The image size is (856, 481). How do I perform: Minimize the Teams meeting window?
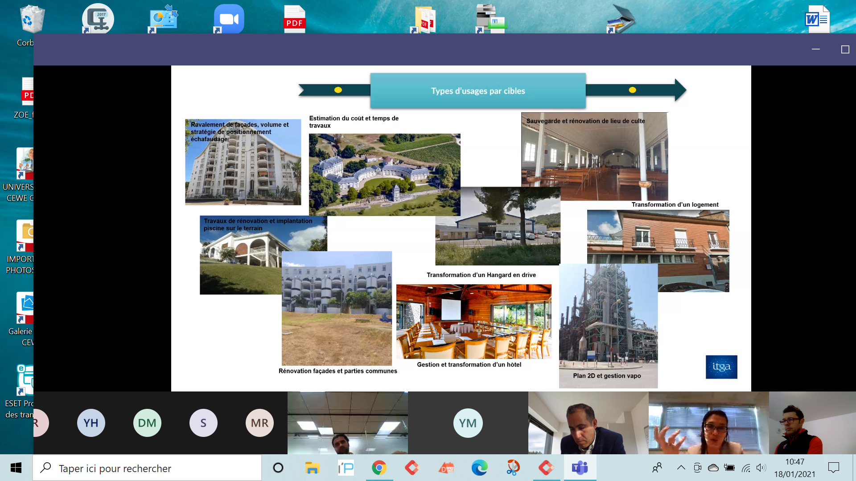coord(816,49)
